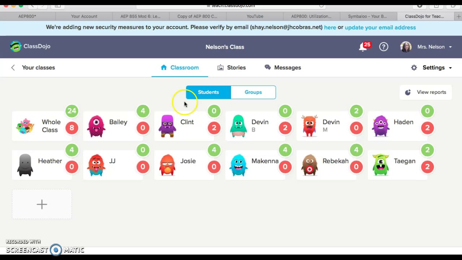Go back using the Your classes arrow
This screenshot has width=462, height=260.
tap(13, 68)
